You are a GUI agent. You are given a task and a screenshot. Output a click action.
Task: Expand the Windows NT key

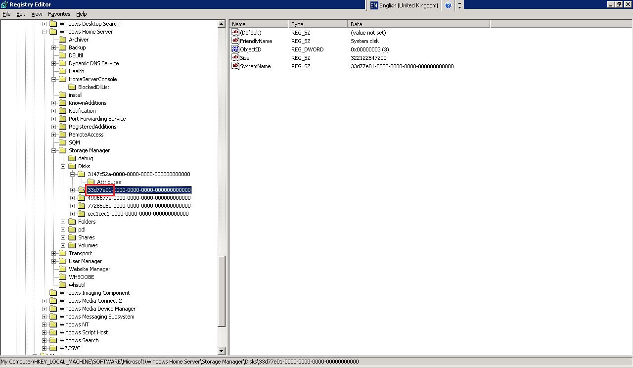[x=45, y=324]
